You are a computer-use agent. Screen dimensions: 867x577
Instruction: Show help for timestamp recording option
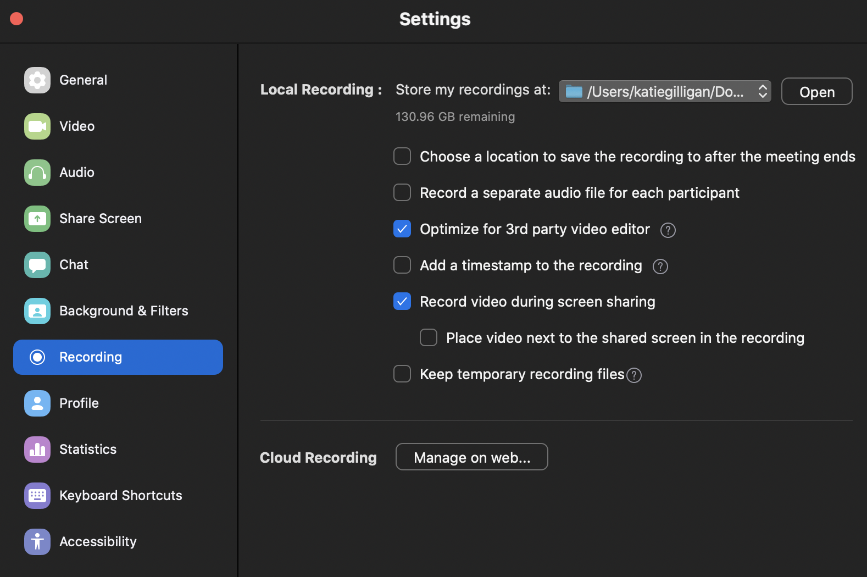tap(660, 267)
